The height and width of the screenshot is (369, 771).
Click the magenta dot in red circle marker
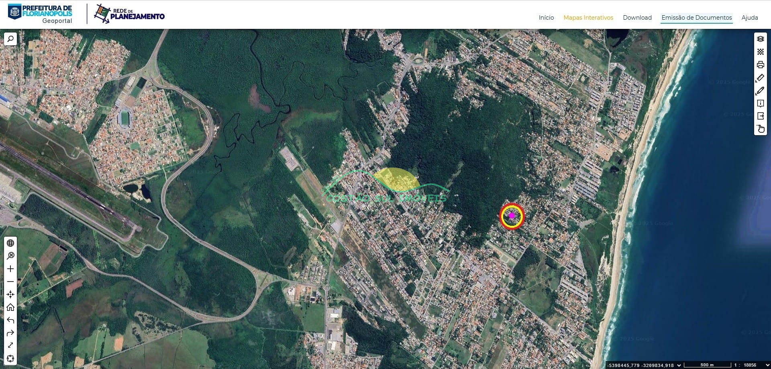pyautogui.click(x=512, y=216)
